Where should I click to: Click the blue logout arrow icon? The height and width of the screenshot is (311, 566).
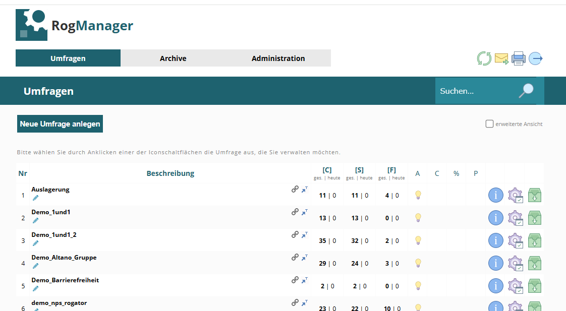[x=536, y=58]
